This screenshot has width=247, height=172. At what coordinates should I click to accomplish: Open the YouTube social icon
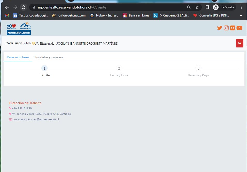[239, 28]
